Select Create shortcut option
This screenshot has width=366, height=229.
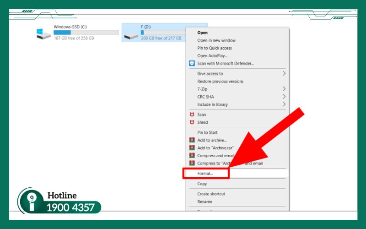point(211,194)
